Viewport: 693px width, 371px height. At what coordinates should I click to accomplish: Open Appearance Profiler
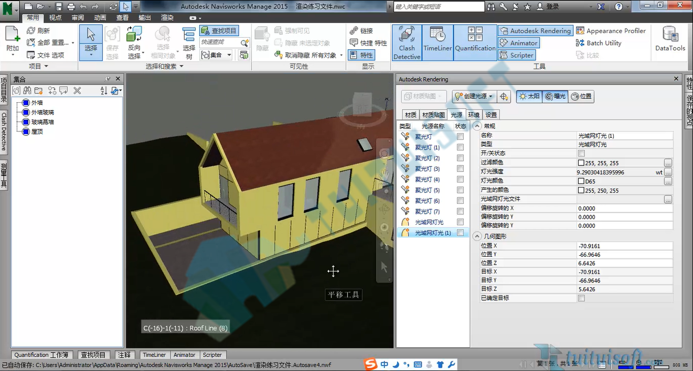point(611,31)
